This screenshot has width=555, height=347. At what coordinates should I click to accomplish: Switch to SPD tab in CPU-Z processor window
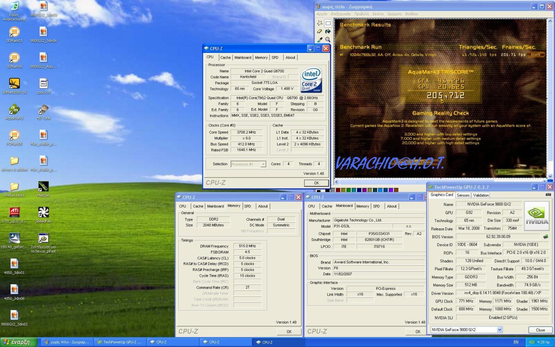click(275, 58)
